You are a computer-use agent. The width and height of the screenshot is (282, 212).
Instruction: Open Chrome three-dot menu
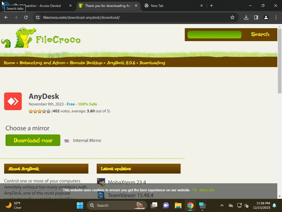276,17
